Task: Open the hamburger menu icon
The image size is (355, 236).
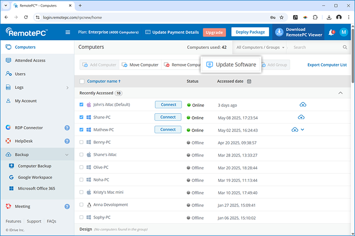Action: (x=68, y=32)
